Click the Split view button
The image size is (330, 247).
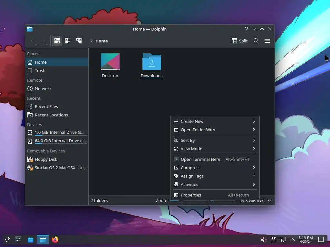tap(239, 41)
